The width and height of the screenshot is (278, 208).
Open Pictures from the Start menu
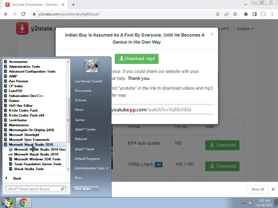[80, 100]
